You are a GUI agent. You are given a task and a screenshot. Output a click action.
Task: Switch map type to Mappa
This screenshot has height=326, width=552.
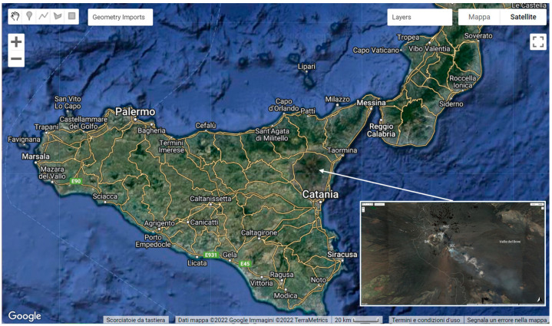coord(478,17)
